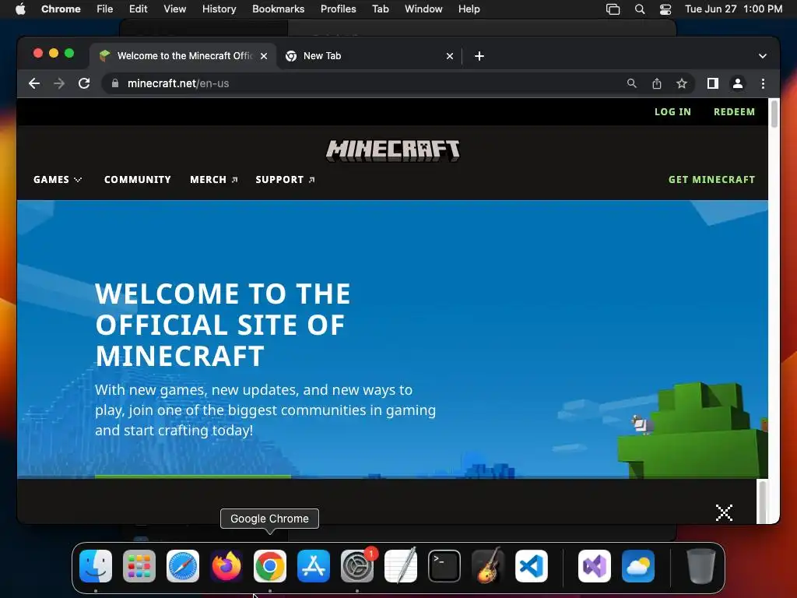Open the zoom magnifier in address bar
This screenshot has width=797, height=598.
pos(631,83)
